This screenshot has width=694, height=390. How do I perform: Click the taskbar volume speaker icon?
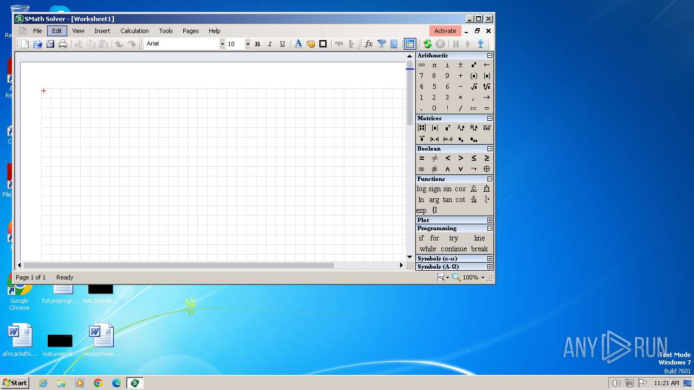click(x=616, y=383)
